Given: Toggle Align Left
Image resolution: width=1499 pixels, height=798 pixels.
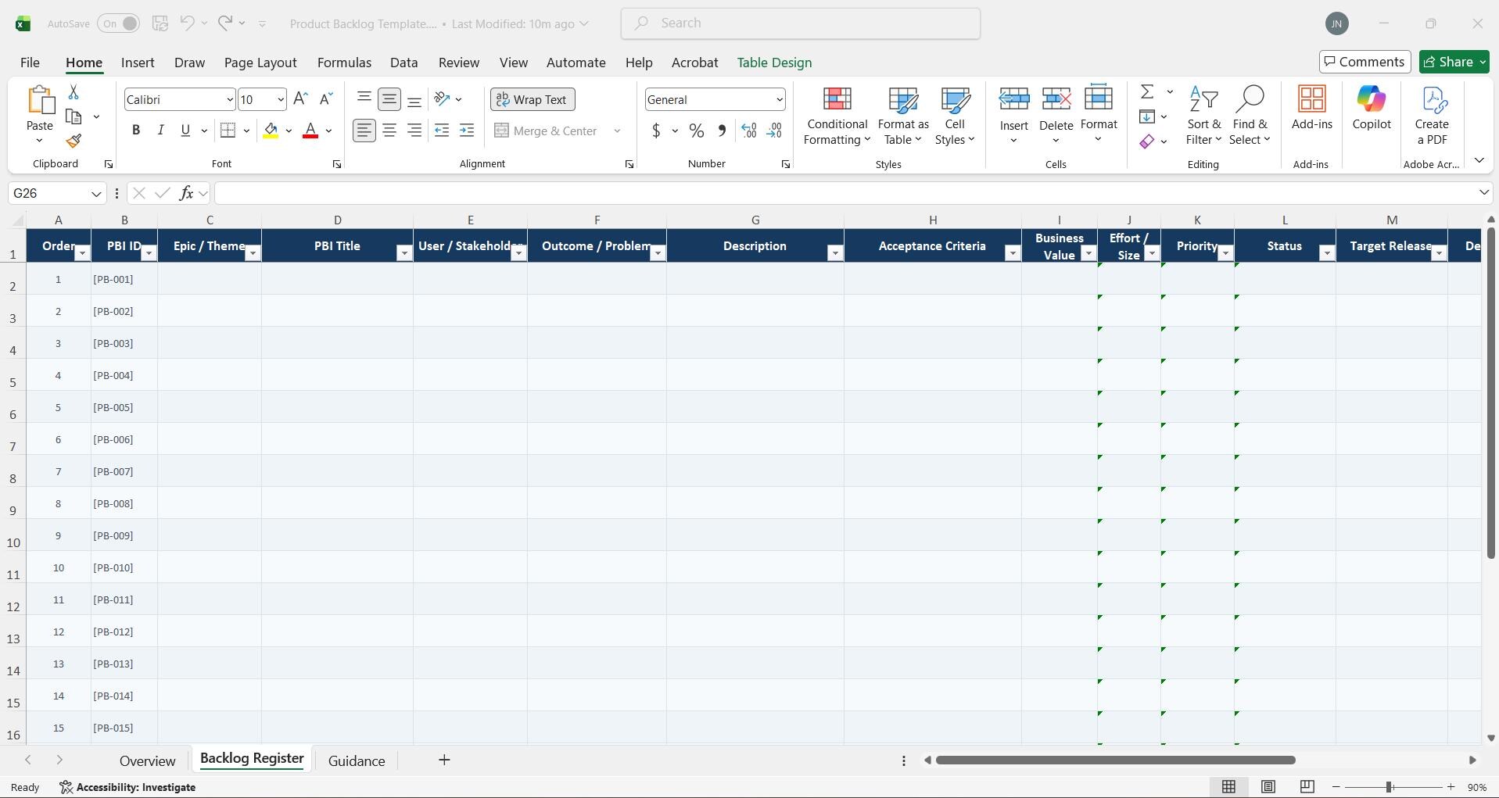Looking at the screenshot, I should (x=364, y=131).
